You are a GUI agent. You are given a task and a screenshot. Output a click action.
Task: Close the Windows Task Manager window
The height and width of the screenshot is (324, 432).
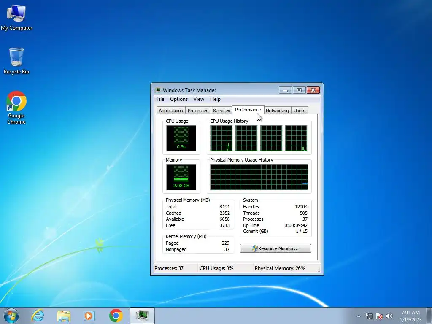(x=313, y=90)
